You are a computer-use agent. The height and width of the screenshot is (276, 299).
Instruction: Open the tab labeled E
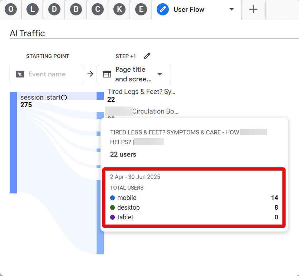point(141,9)
